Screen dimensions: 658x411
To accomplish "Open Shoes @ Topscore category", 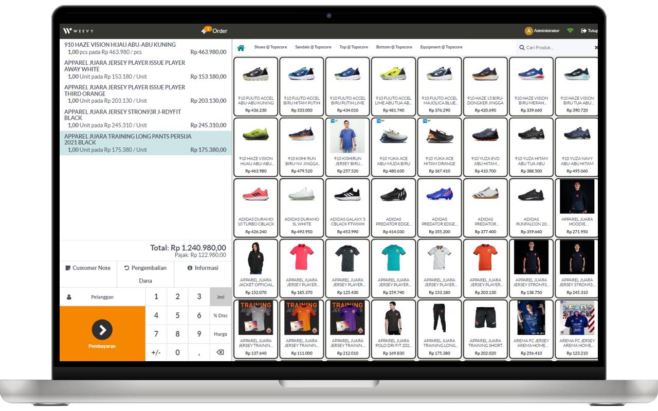I will tap(270, 47).
